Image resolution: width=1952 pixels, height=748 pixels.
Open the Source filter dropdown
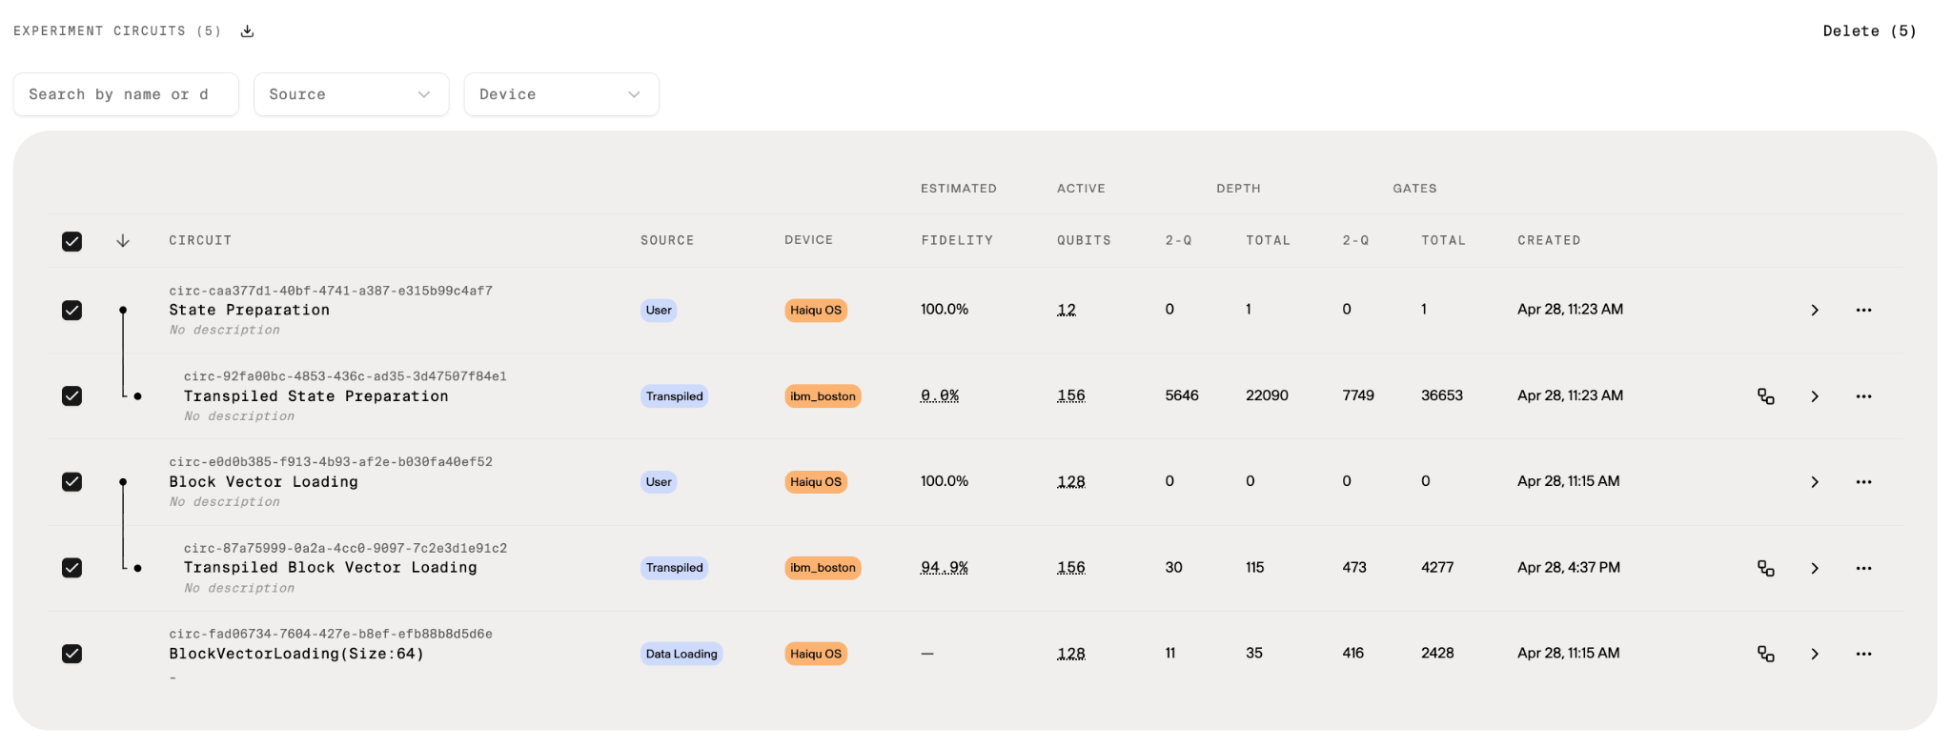[x=351, y=94]
